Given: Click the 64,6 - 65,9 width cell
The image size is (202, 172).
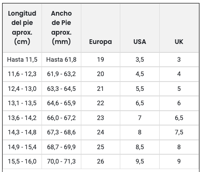Looking at the screenshot, I should pyautogui.click(x=61, y=103).
